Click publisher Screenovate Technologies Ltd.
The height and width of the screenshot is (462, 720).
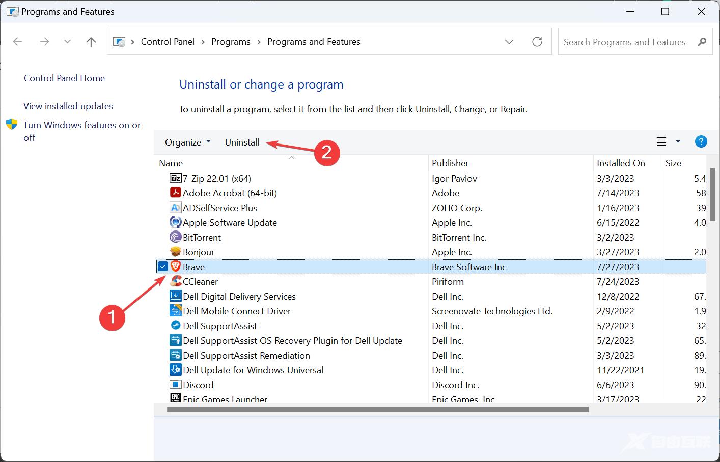[x=492, y=311]
